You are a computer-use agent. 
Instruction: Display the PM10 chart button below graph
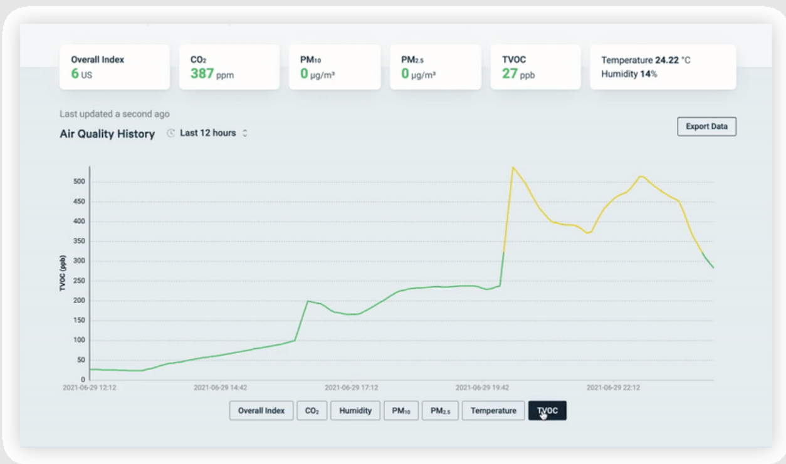[401, 411]
